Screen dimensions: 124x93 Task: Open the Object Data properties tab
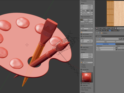coord(112,30)
